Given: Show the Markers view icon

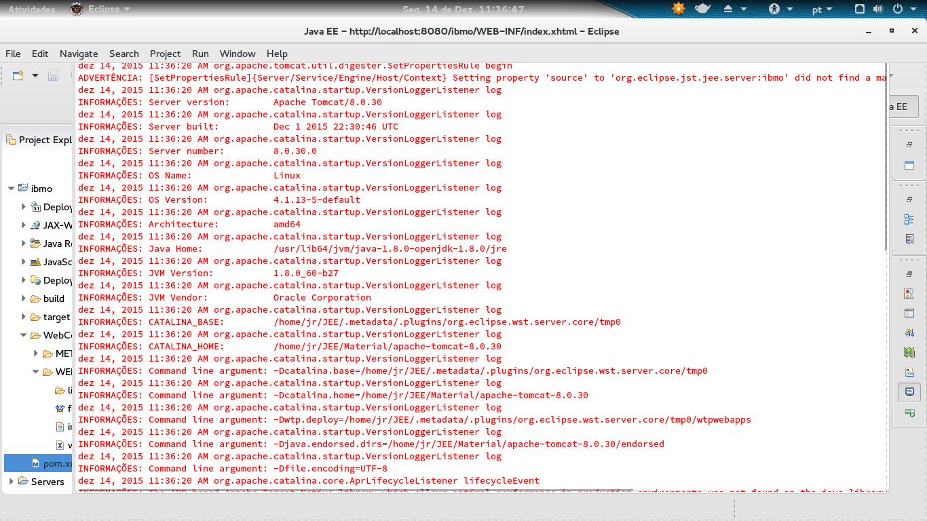Looking at the screenshot, I should click(909, 294).
